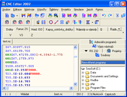Screen dimensions: 127x97
Task: Open the Soubor menu
Action: pos(6,10)
